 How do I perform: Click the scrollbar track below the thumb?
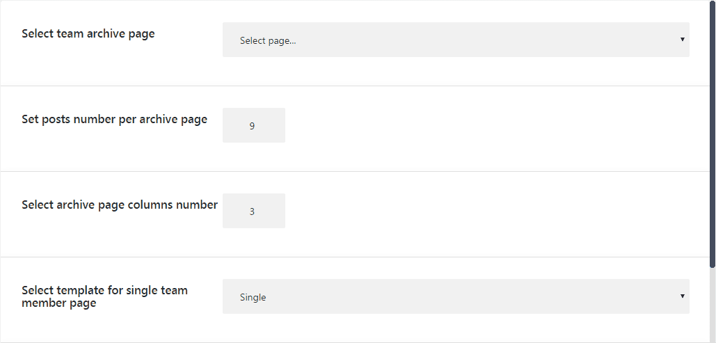[x=713, y=306]
